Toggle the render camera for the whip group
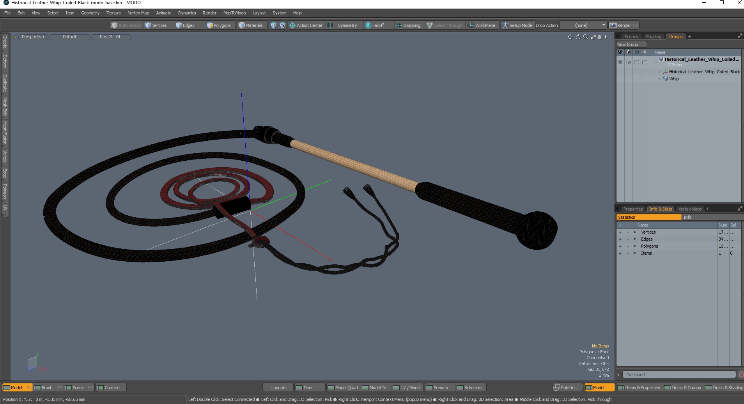744x404 pixels. tap(628, 62)
